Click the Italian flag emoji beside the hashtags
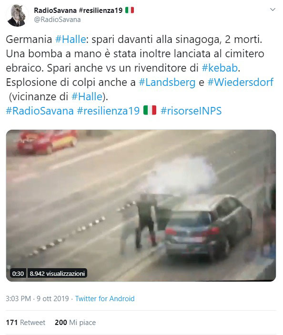Viewport: 283px width, 335px height. pos(150,110)
